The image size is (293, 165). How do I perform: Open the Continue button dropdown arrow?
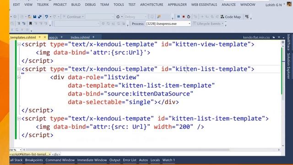click(83, 17)
